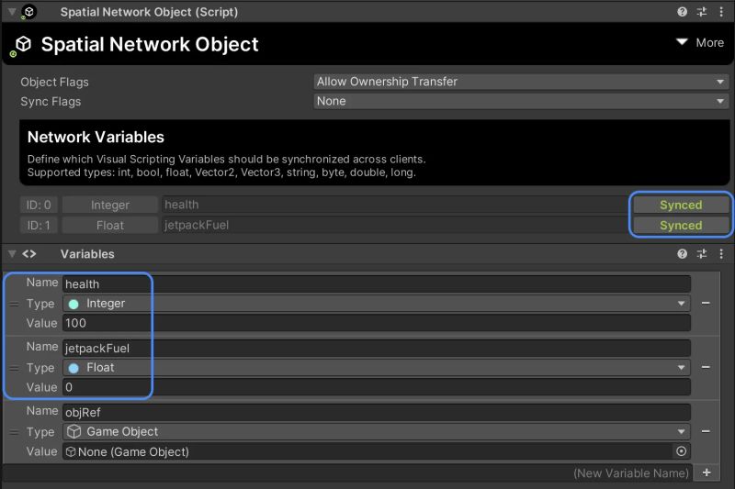Image resolution: width=735 pixels, height=489 pixels.
Task: Click the Variables component title
Action: (87, 253)
